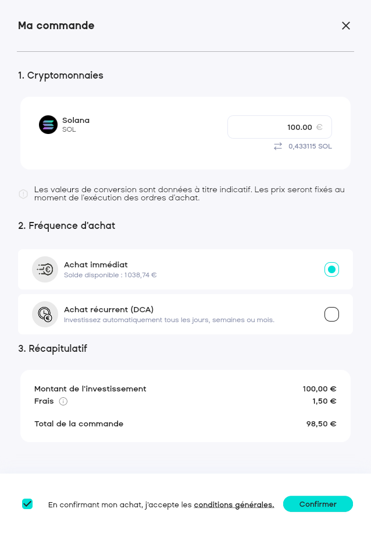Screen dimensions: 371x533
Task: Open the Frais info tooltip icon
Action: (63, 401)
